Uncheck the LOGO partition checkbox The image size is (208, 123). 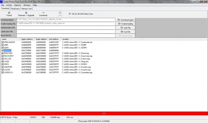click(x=3, y=61)
